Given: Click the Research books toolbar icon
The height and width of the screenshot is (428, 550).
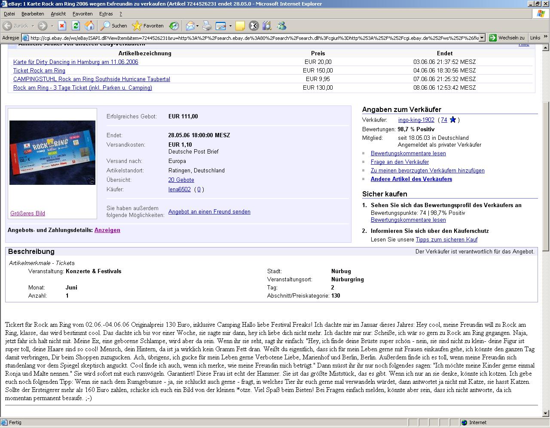Looking at the screenshot, I should [267, 26].
